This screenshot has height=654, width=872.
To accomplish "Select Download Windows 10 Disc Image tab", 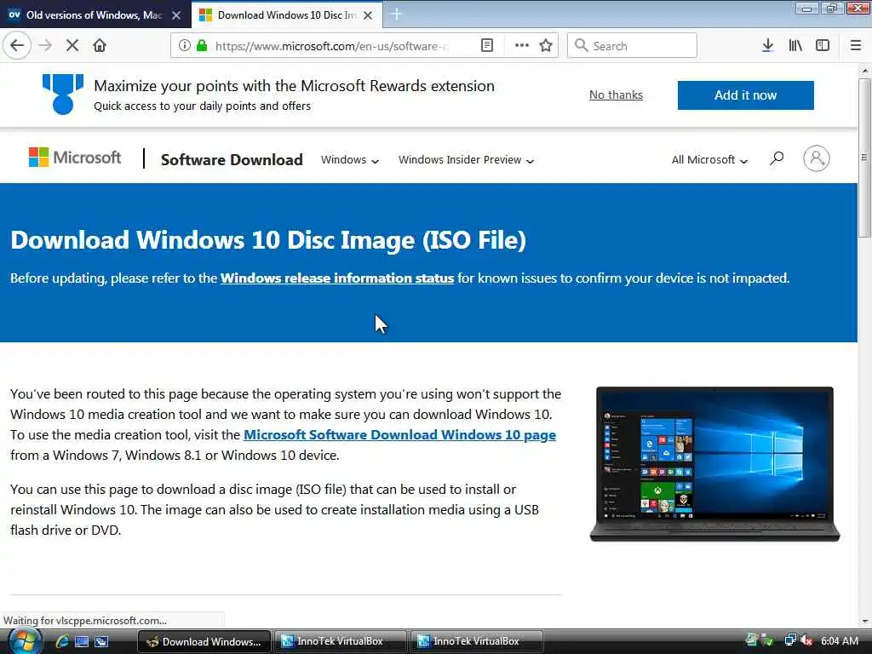I will point(286,15).
